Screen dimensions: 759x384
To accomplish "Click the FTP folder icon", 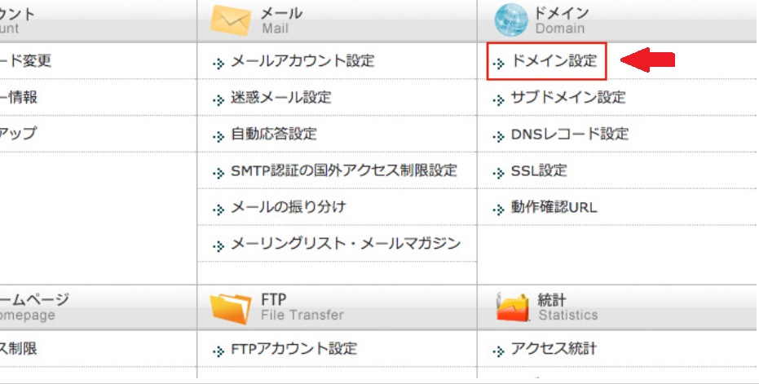I will 231,307.
